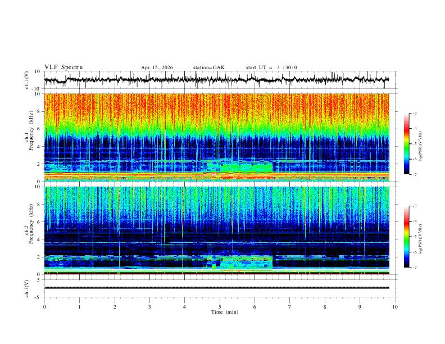Viewport: 445px width, 344px height.
Task: Click the 5 minute tick on time axis
Action: (220, 307)
